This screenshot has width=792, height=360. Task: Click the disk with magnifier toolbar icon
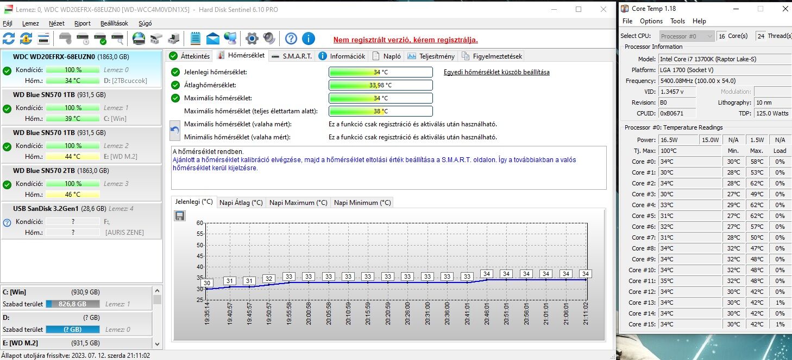(117, 38)
